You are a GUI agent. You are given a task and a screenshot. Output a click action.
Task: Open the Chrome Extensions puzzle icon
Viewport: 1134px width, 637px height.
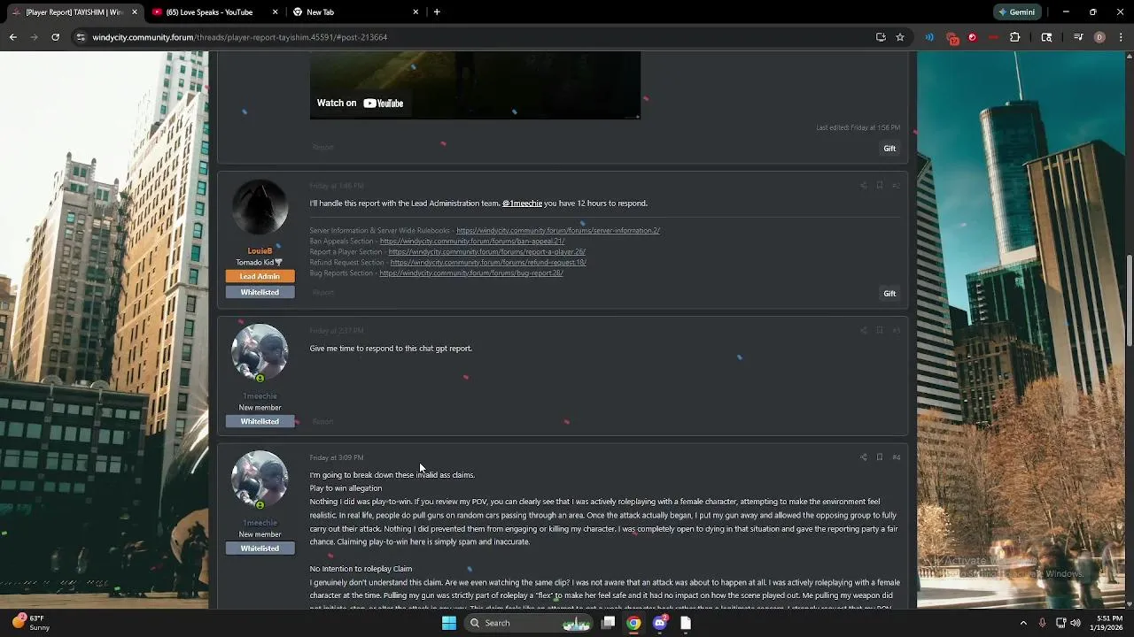1015,37
